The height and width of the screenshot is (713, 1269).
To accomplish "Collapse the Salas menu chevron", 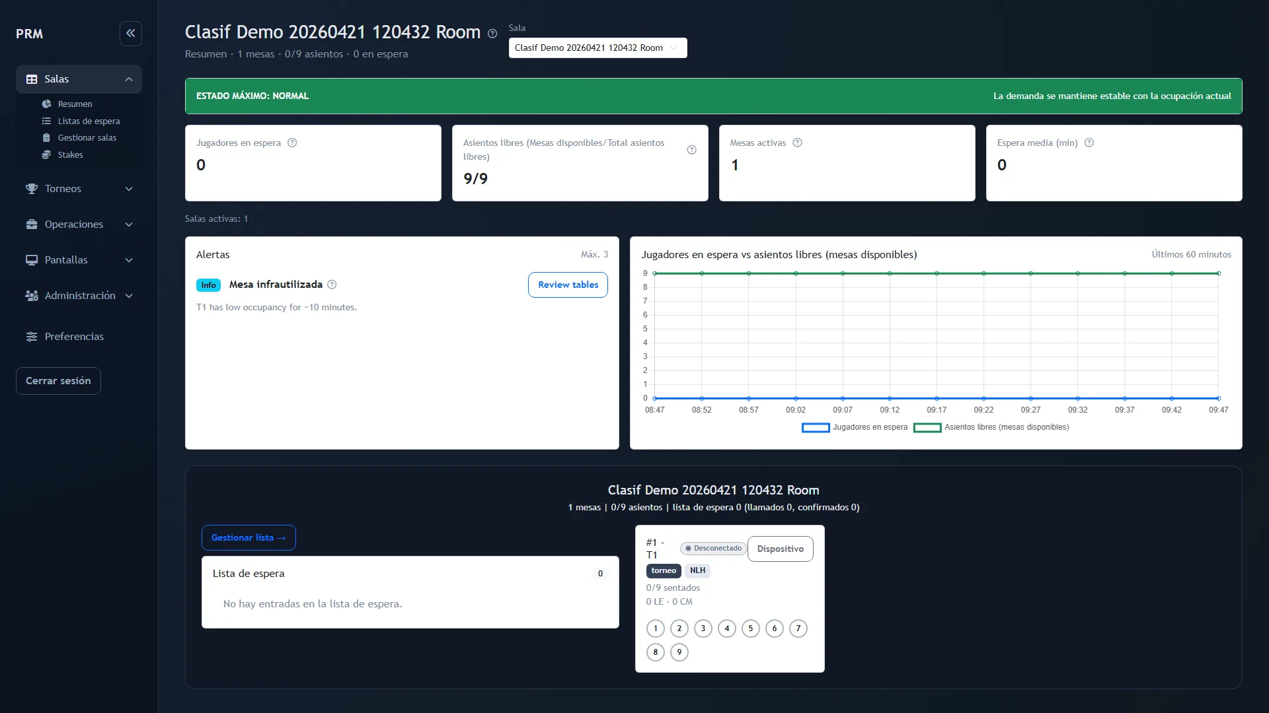I will [x=129, y=79].
